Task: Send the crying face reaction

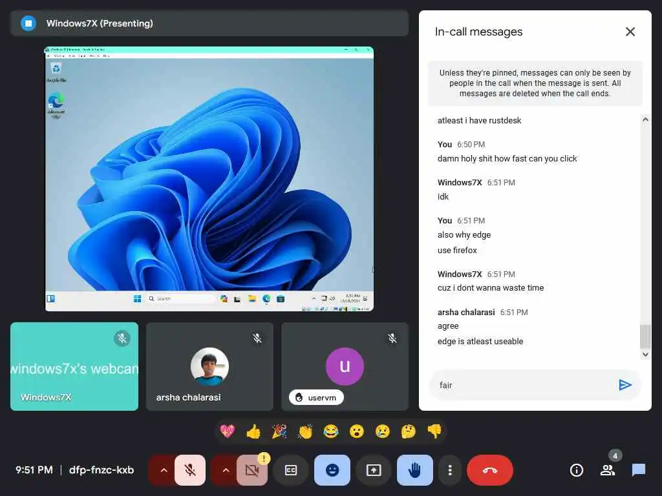Action: click(383, 431)
